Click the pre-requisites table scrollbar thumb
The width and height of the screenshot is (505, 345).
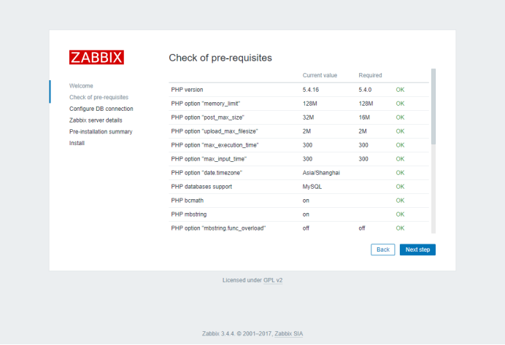click(433, 106)
